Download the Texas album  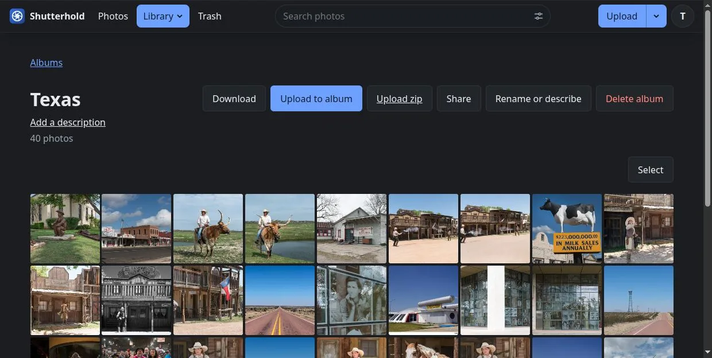click(234, 99)
